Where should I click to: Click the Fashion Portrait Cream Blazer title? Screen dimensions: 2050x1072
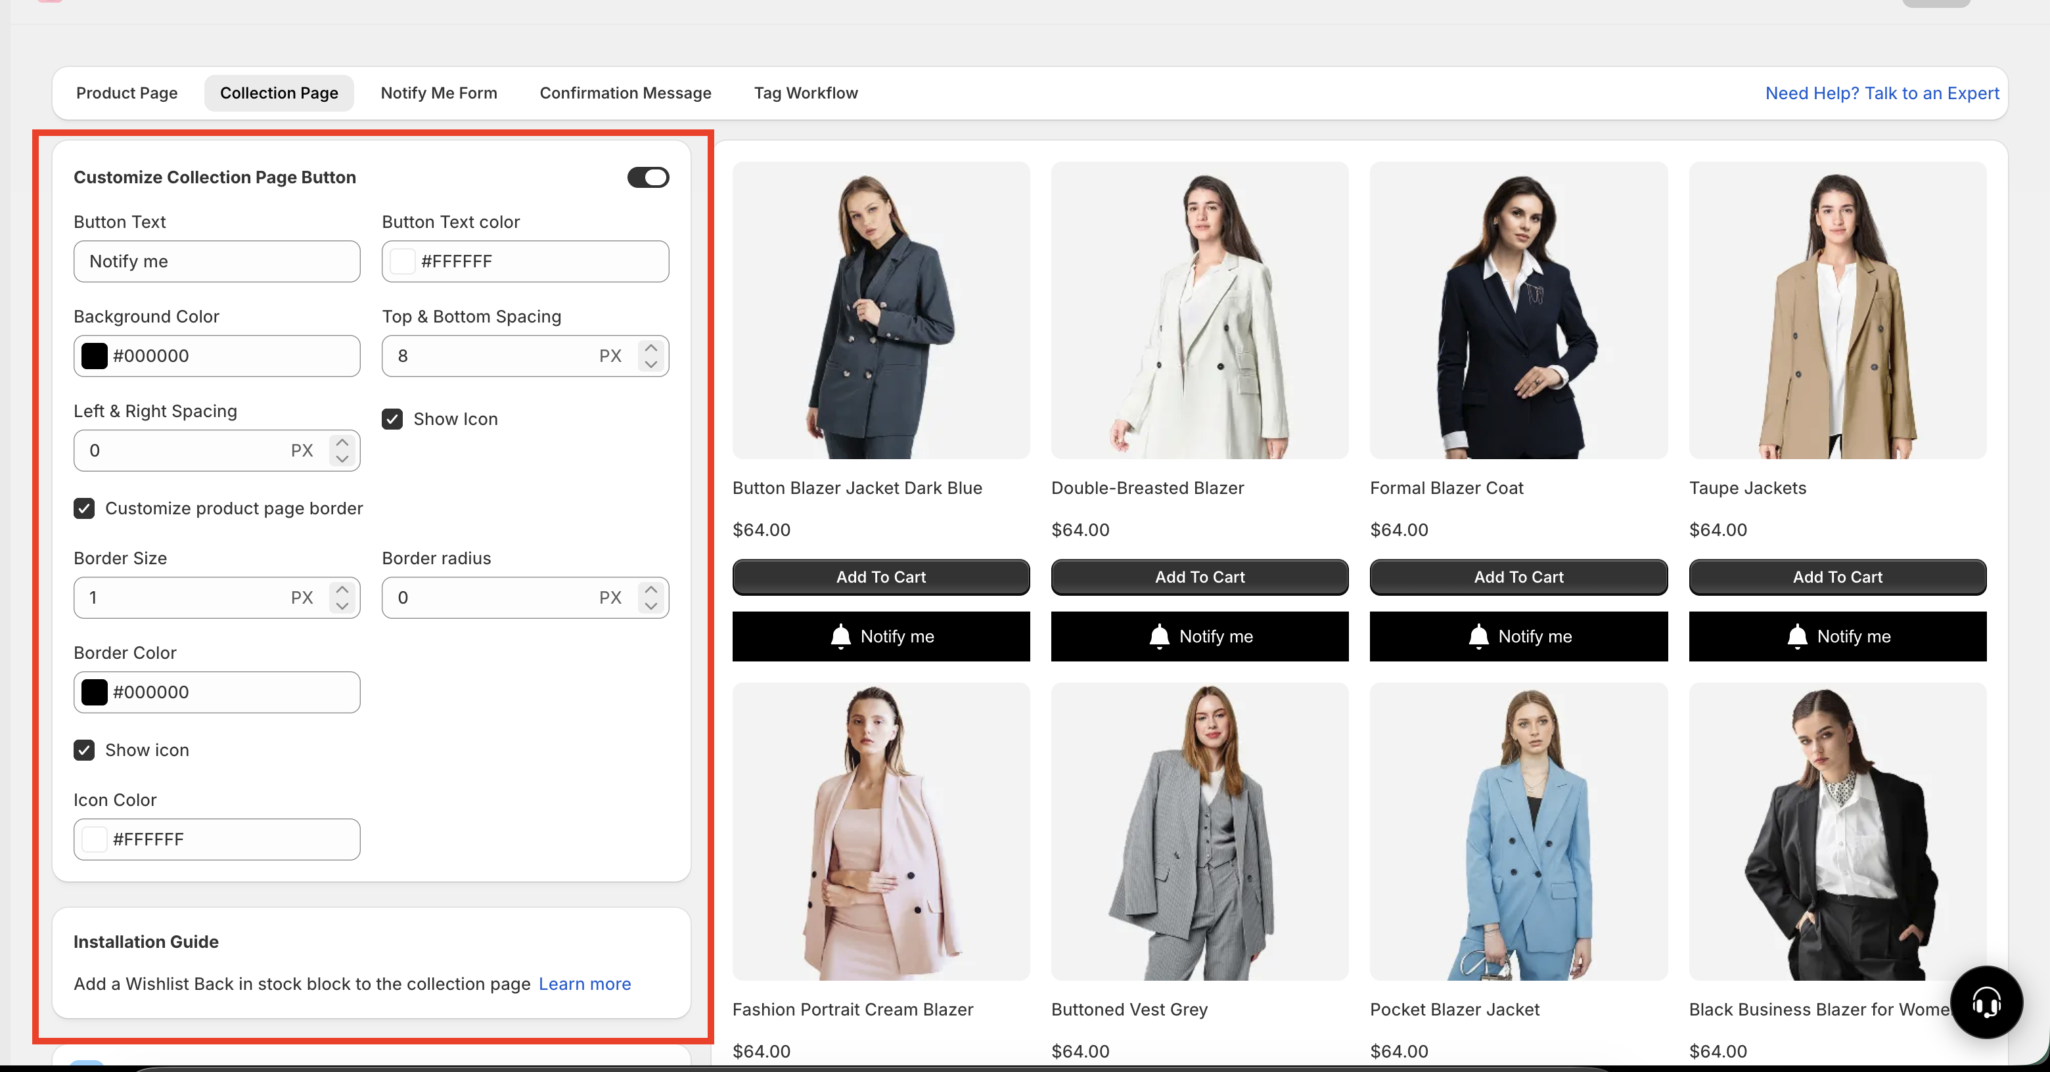[x=853, y=1009]
